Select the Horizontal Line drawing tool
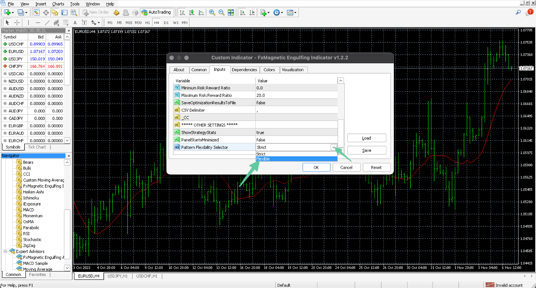This screenshot has width=536, height=288. pyautogui.click(x=38, y=23)
